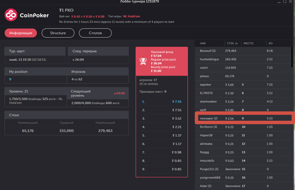Maximize the tournament lobby window

point(285,2)
